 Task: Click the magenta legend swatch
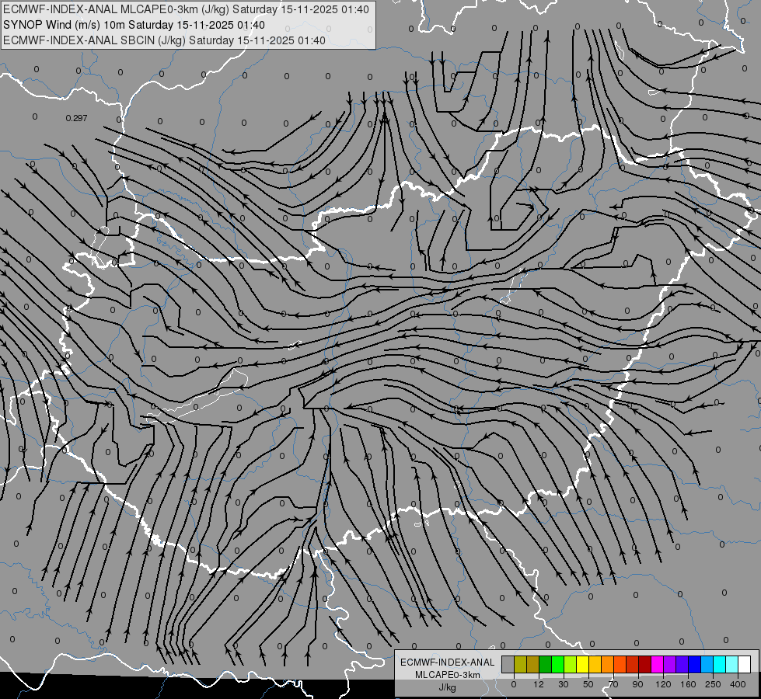pyautogui.click(x=657, y=664)
